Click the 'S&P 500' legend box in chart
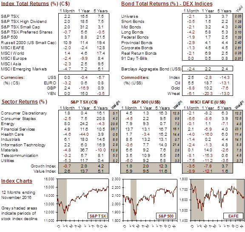 pyautogui.click(x=166, y=216)
